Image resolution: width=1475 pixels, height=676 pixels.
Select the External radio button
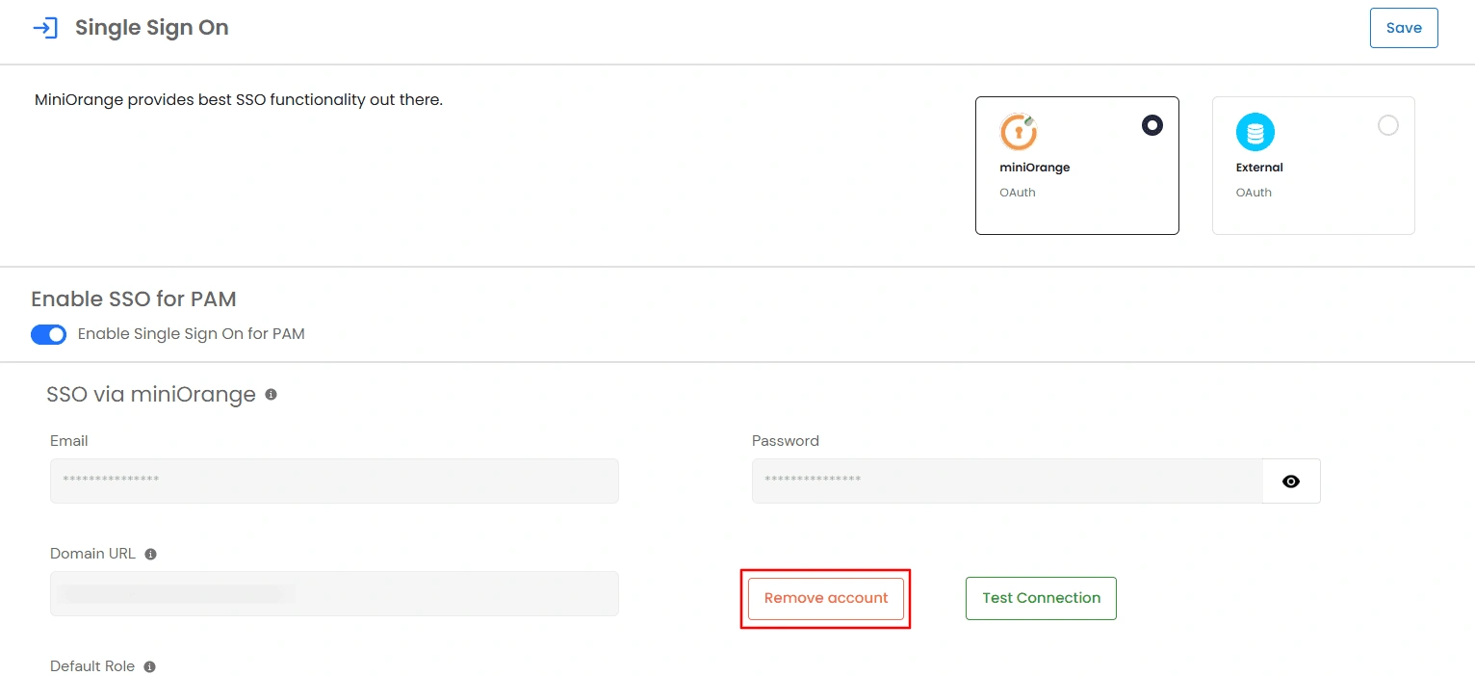[1388, 125]
